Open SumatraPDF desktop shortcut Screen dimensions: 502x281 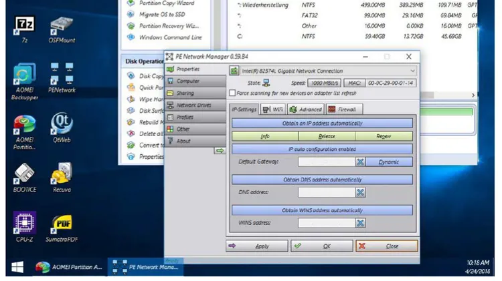coord(62,228)
